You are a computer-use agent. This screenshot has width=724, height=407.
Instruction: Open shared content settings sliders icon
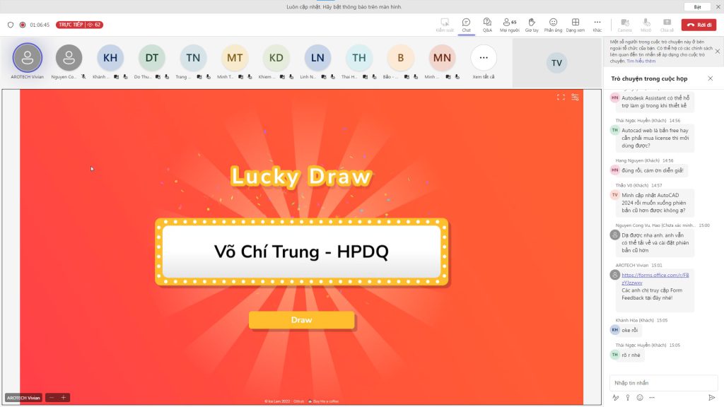[x=575, y=97]
